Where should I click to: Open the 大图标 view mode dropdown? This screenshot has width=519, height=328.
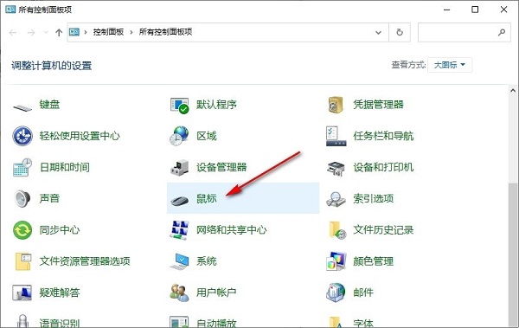pyautogui.click(x=450, y=65)
